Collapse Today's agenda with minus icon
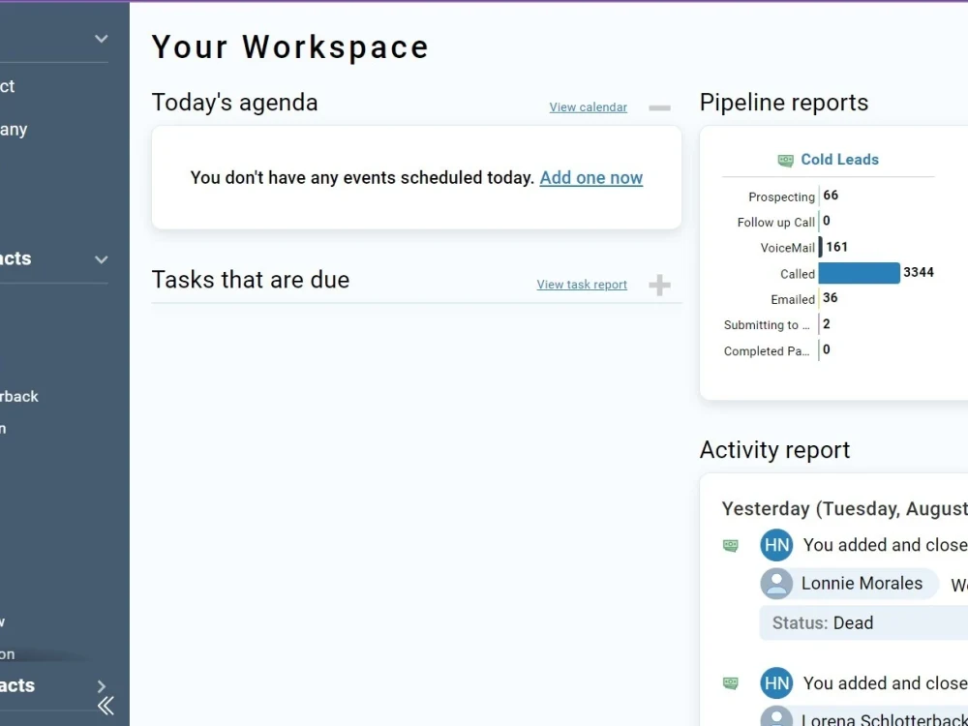Viewport: 968px width, 726px height. 659,108
